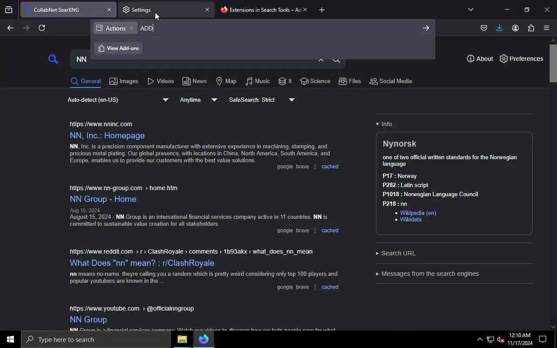
Task: Open What Does nn mean Reddit result
Action: [142, 263]
